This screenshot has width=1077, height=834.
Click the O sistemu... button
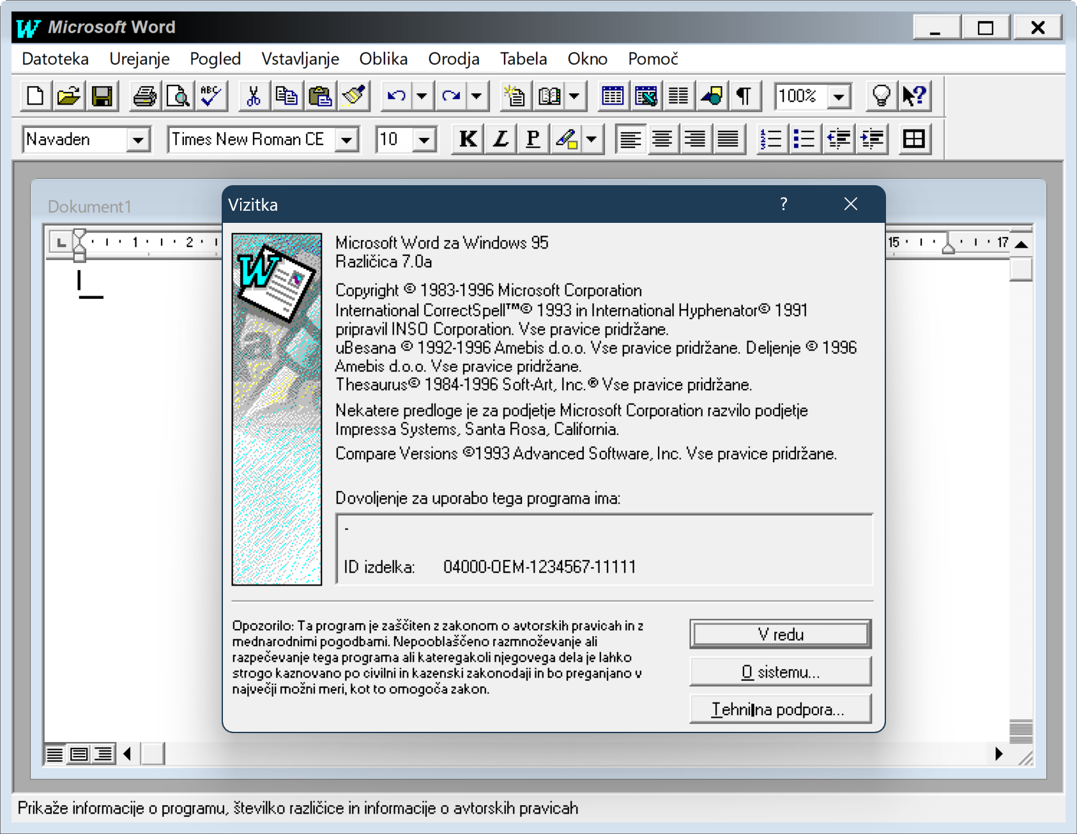tap(781, 672)
